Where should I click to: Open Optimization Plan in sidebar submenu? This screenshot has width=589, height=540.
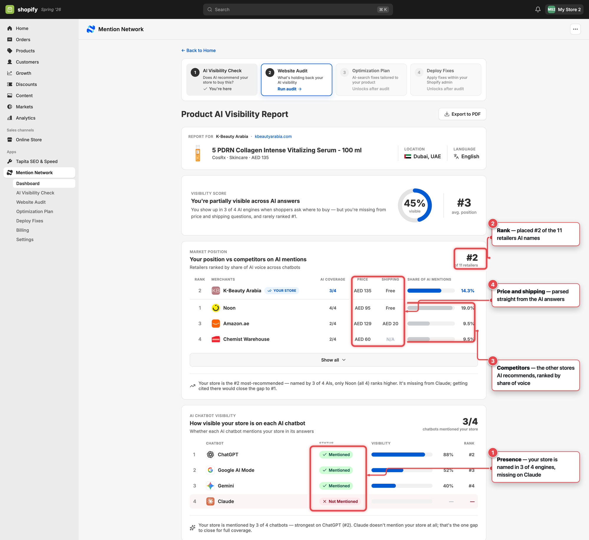click(34, 212)
